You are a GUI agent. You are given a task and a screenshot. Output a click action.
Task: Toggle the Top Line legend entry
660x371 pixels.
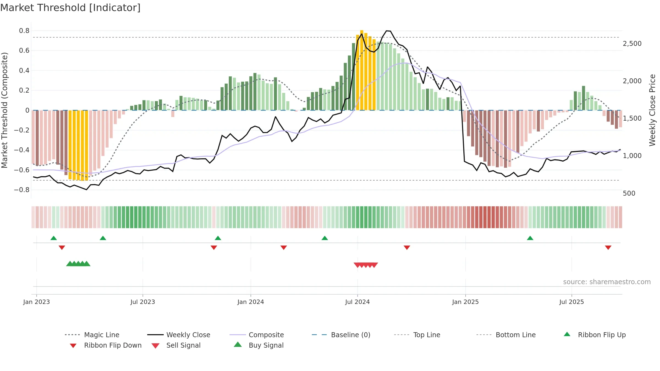417,335
